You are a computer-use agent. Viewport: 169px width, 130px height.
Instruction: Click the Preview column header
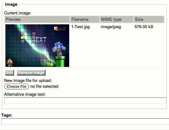(x=37, y=20)
